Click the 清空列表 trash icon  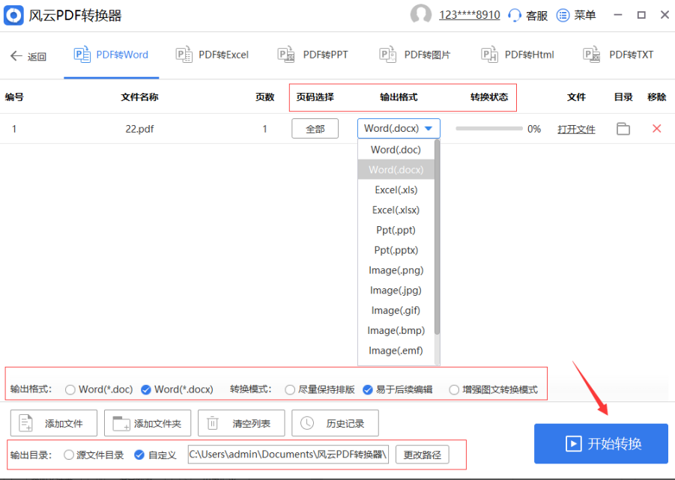tap(213, 423)
